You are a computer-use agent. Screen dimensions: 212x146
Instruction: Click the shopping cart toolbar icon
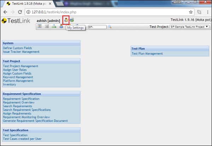tap(47, 27)
